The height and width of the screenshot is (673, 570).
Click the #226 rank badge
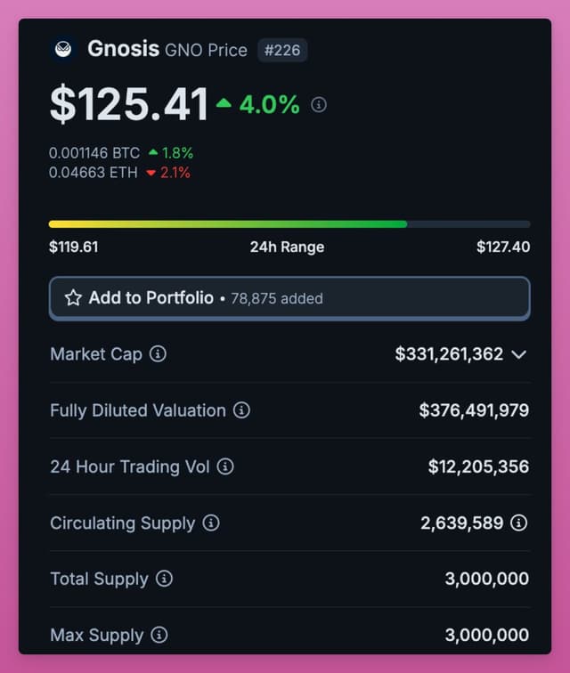[282, 50]
